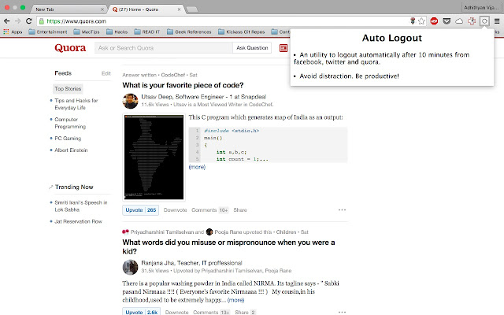
Task: Click the Ask Question button
Action: click(x=252, y=48)
